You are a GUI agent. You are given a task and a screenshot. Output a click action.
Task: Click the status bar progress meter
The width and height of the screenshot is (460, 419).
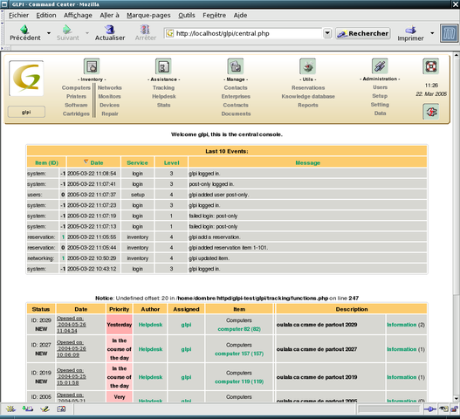click(x=388, y=409)
